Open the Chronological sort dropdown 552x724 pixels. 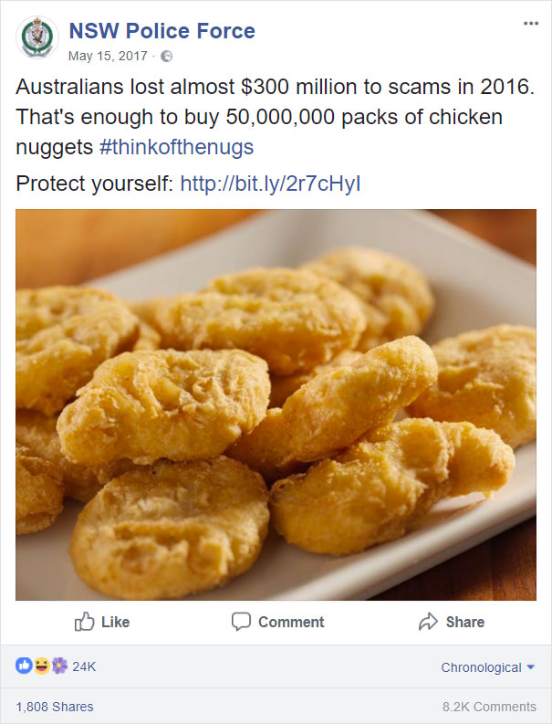(488, 667)
